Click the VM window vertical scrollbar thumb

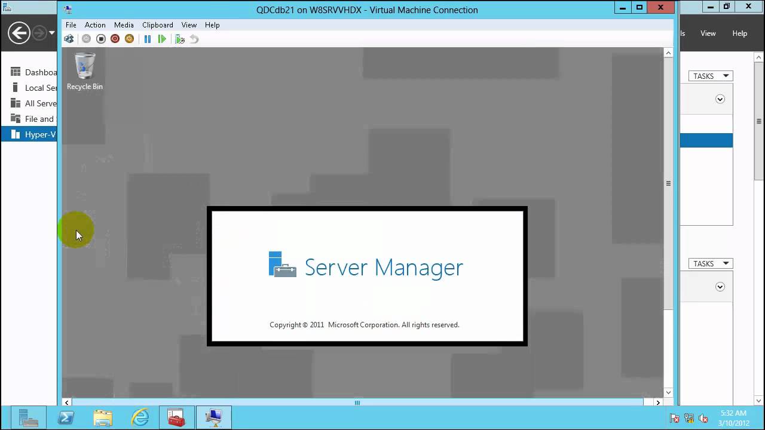668,183
